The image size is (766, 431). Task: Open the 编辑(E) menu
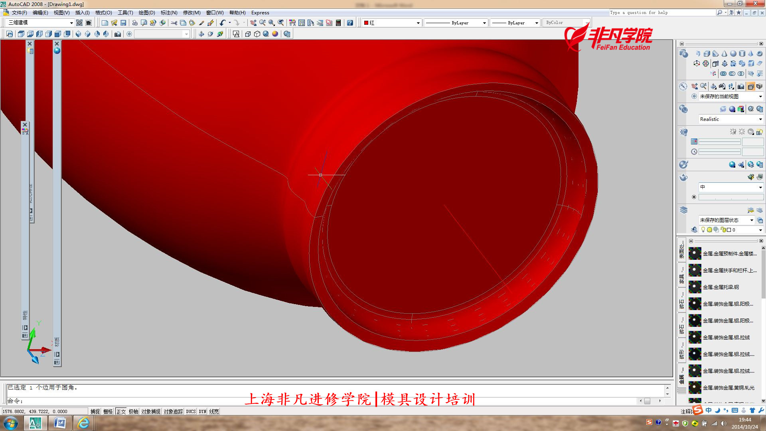(40, 13)
